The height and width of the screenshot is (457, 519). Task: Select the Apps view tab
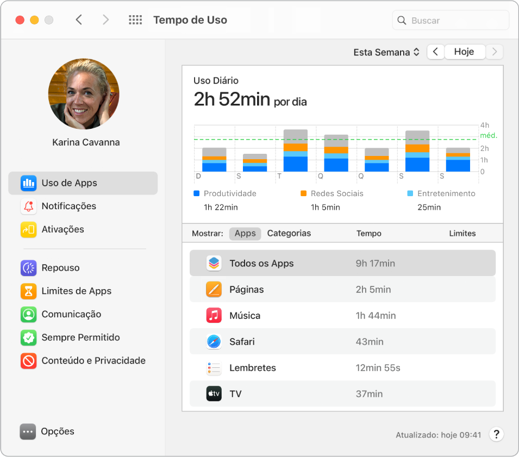click(x=245, y=233)
